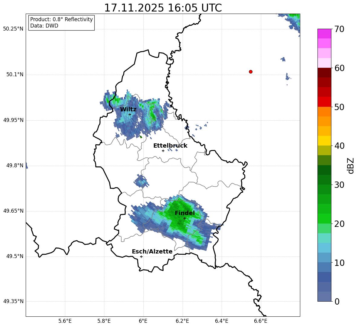
Task: Click the 5.8°E longitude tick label
Action: click(x=104, y=321)
